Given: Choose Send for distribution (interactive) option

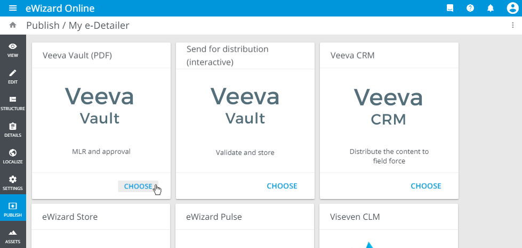Looking at the screenshot, I should [282, 186].
